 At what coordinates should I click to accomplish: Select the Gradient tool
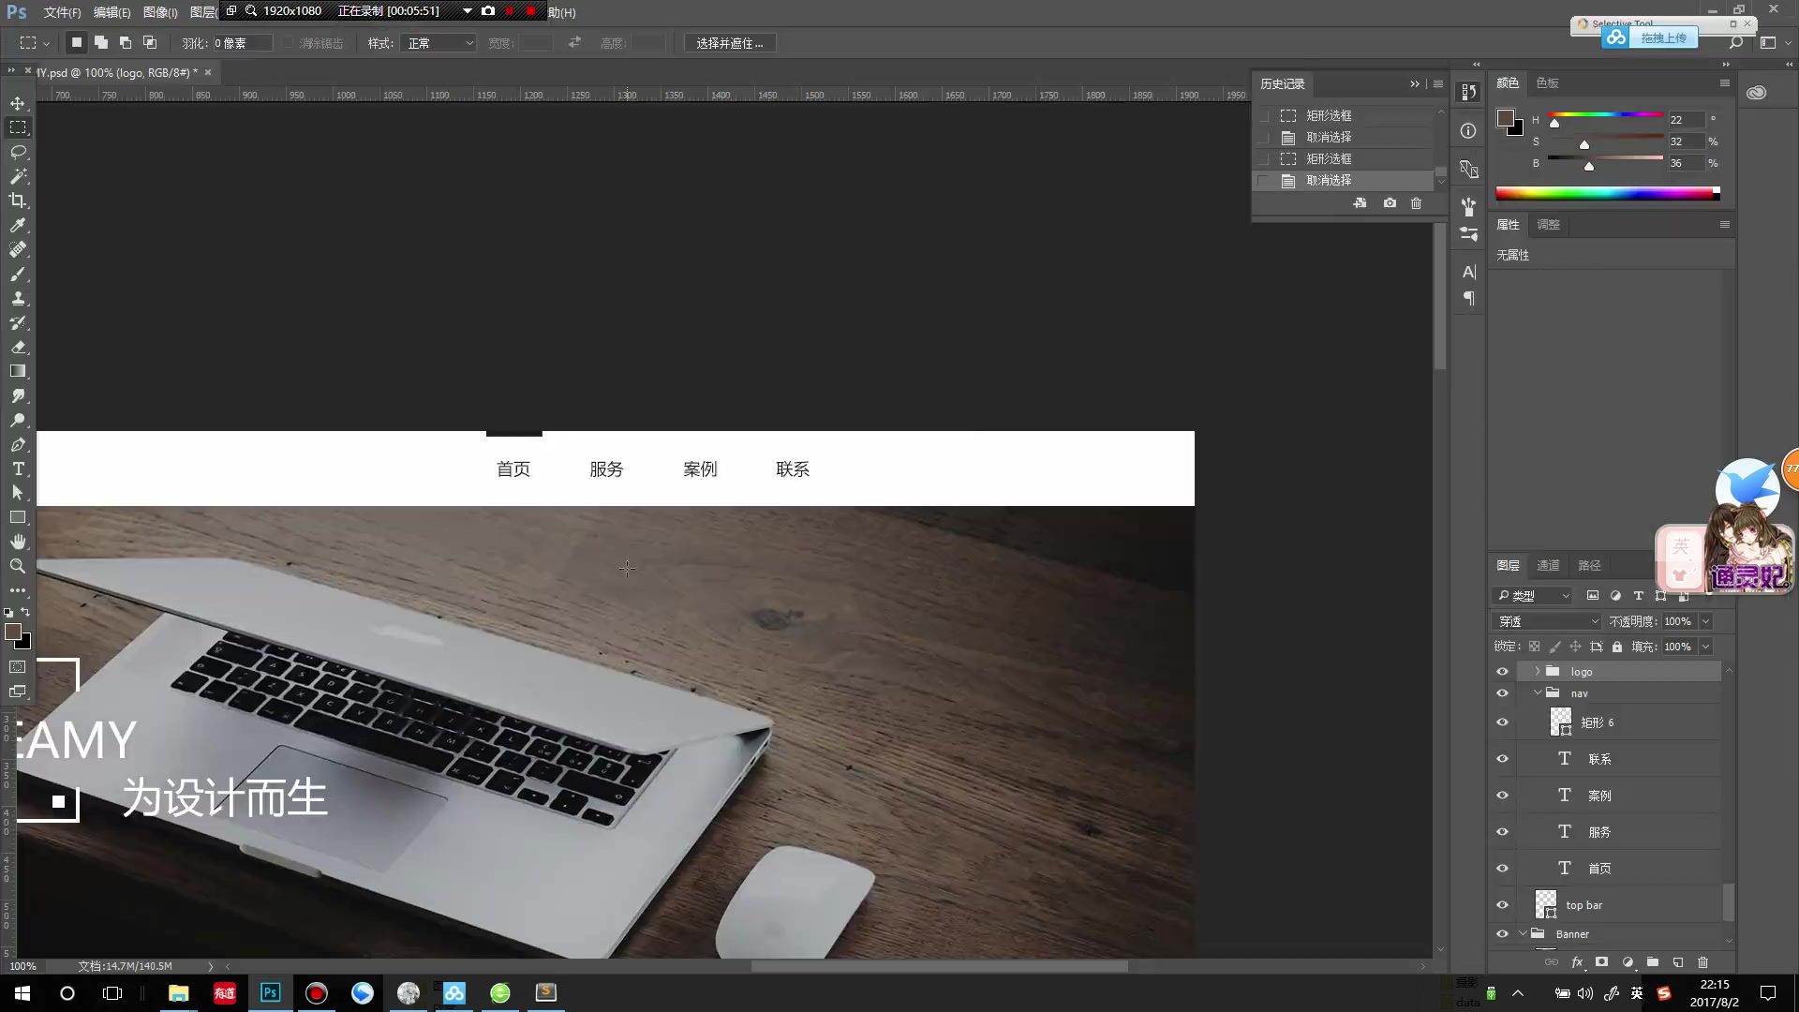[18, 371]
